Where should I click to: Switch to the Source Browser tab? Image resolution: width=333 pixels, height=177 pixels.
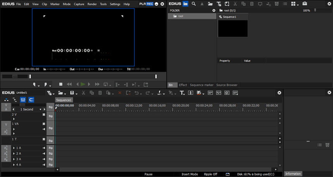227,85
